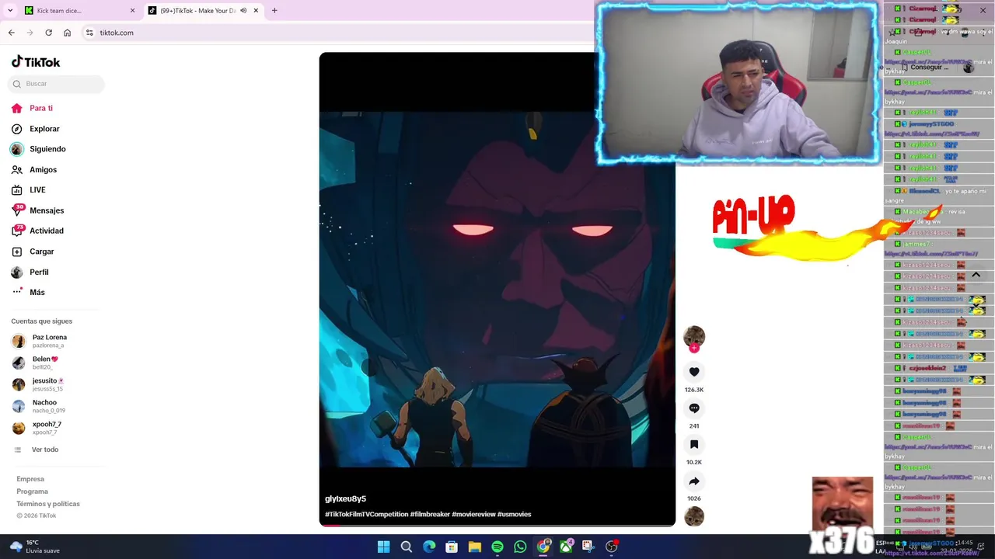Open xpooh7.7's followed account
The width and height of the screenshot is (995, 559).
(37, 428)
